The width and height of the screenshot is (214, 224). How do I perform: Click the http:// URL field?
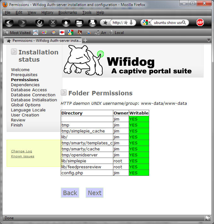pos(118,23)
